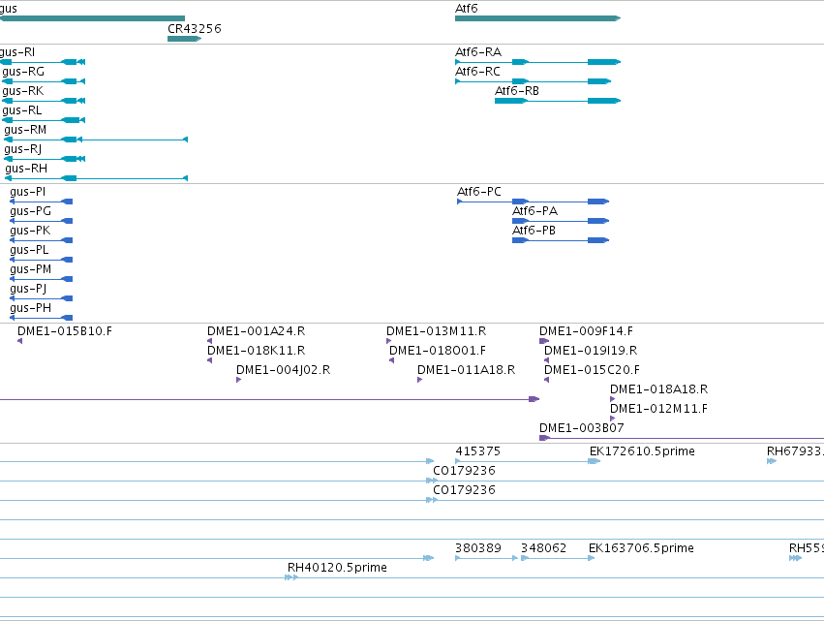Select transcript gus-RH
The height and width of the screenshot is (621, 824).
(96, 179)
